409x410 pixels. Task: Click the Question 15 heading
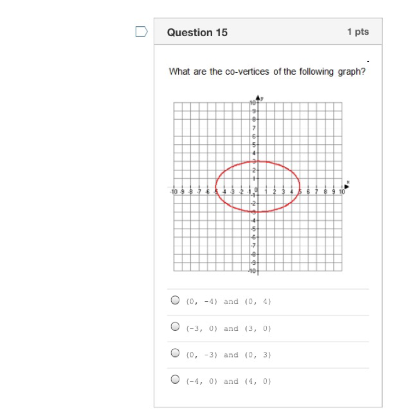(x=197, y=32)
